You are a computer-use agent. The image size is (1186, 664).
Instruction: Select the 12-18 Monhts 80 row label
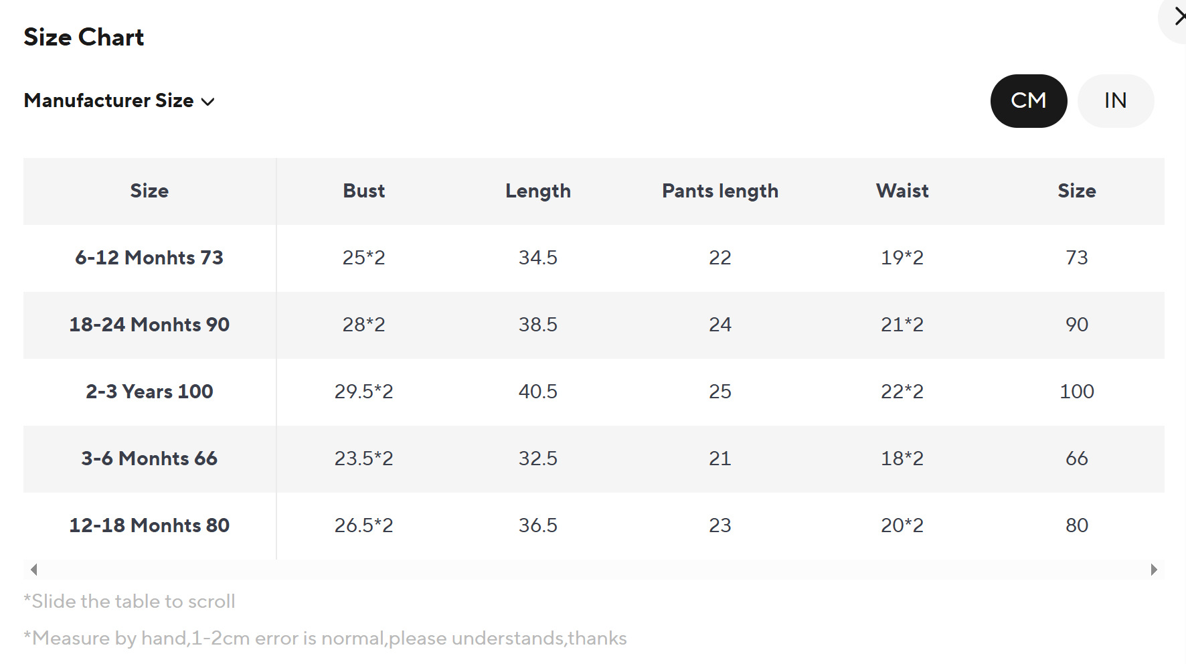pyautogui.click(x=149, y=525)
